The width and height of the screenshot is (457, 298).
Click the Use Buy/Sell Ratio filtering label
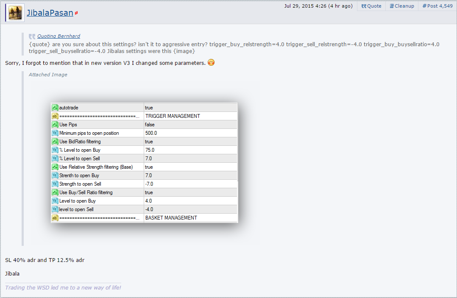tap(86, 192)
